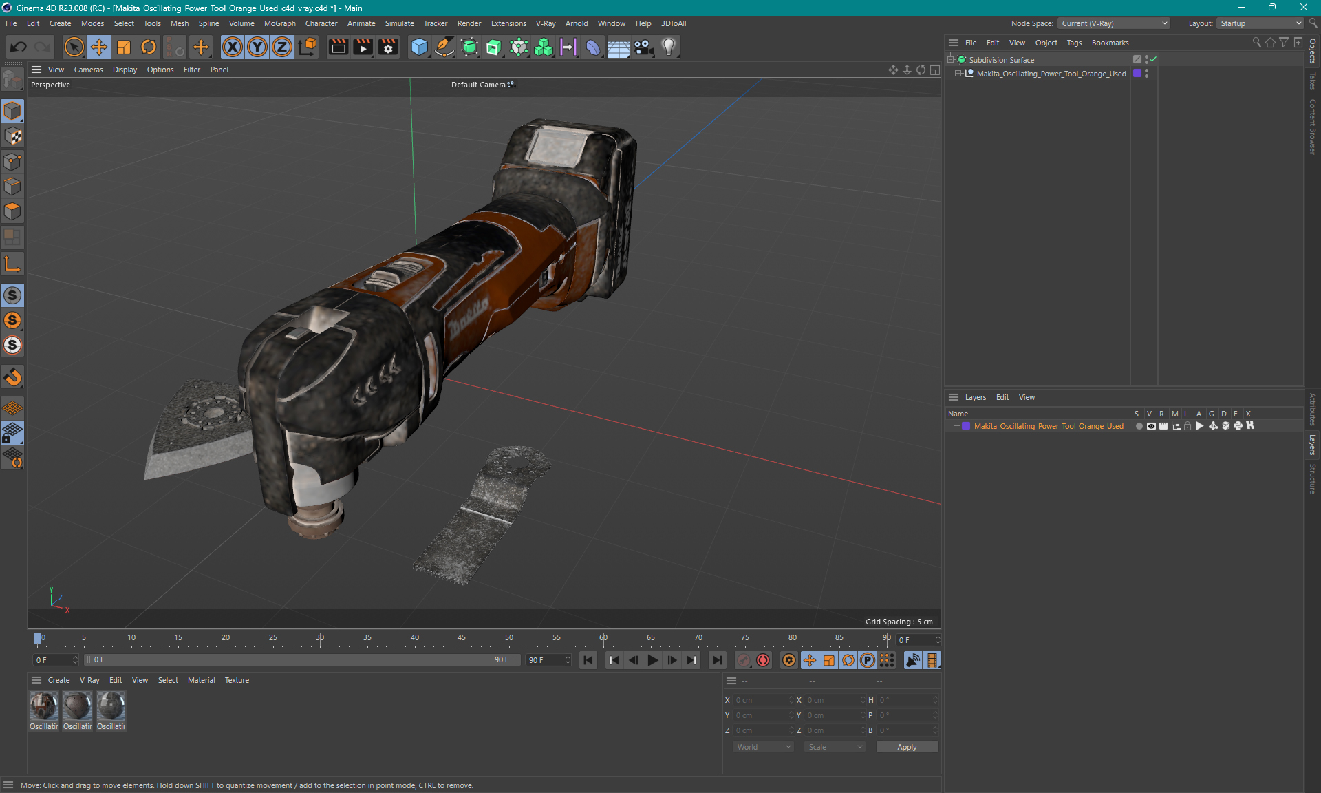Screen dimensions: 1321x793
Task: Click the Axis mode L icon
Action: point(12,264)
